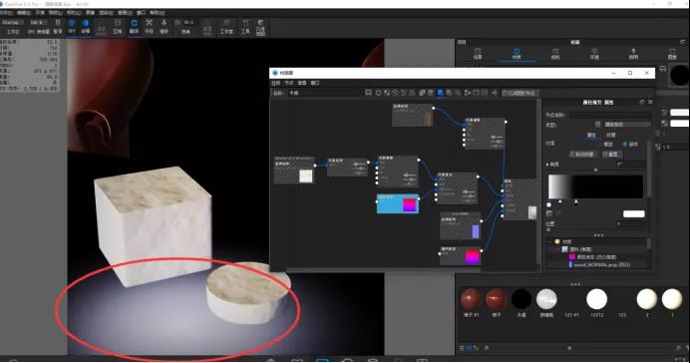Click the plus icon in material graph toolbar

coord(495,93)
